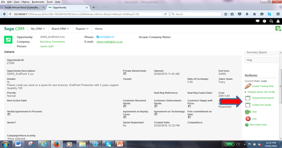Go to Home in Sage CRM nav

point(98,29)
